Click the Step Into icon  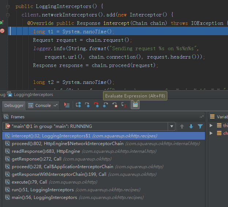pyautogui.click(x=87, y=105)
